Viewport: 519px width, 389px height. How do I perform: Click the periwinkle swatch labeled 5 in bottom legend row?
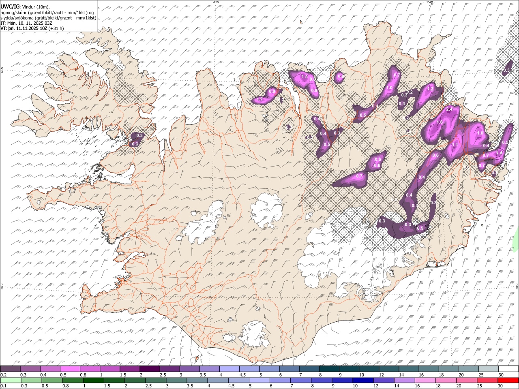click(x=259, y=380)
